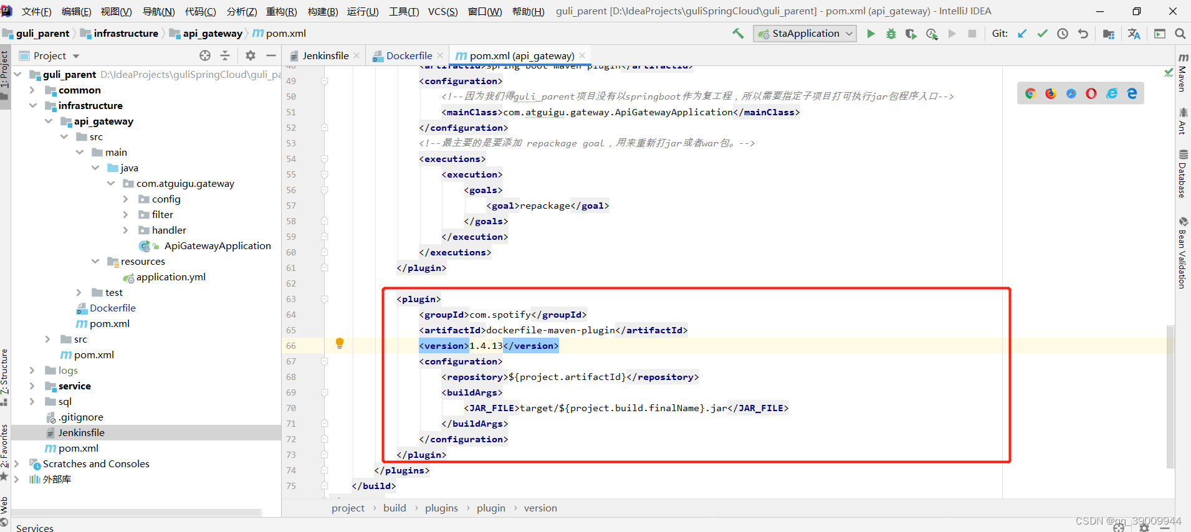Image resolution: width=1191 pixels, height=532 pixels.
Task: Select .gitignore in project tree
Action: pyautogui.click(x=81, y=417)
